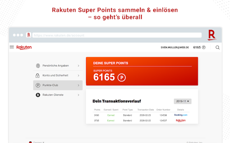Click the black R icon for Rakuten-Dienste
Image resolution: width=230 pixels, height=143 pixels.
38,95
